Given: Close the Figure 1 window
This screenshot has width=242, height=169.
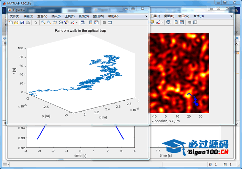Looking at the screenshot, I should [142, 9].
